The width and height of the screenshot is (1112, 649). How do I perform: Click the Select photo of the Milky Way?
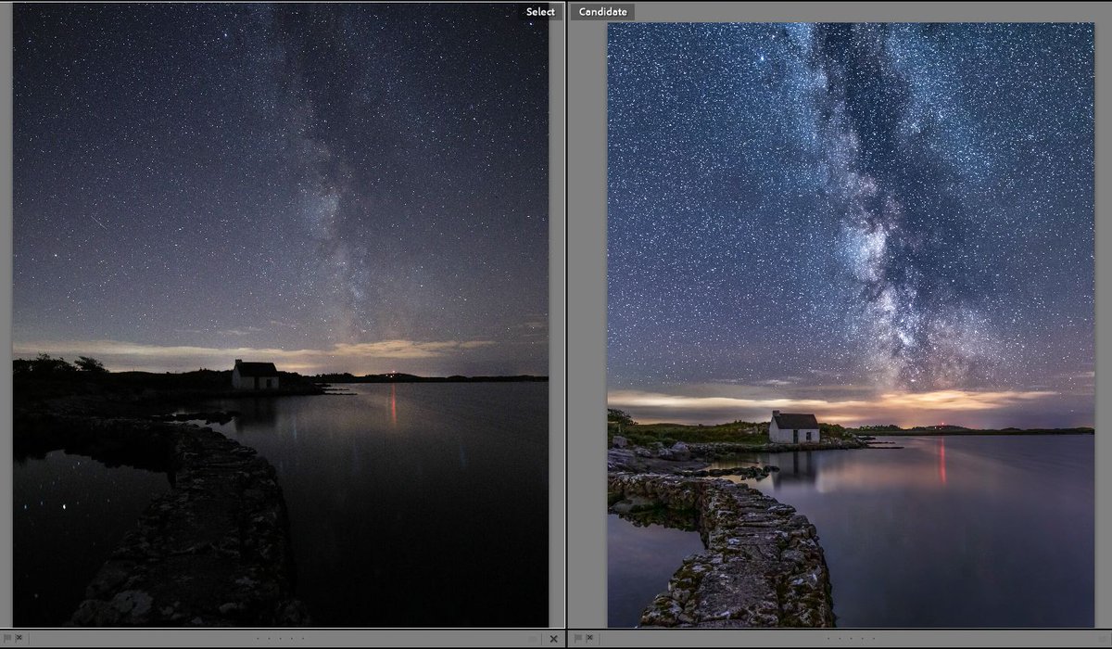(x=280, y=315)
